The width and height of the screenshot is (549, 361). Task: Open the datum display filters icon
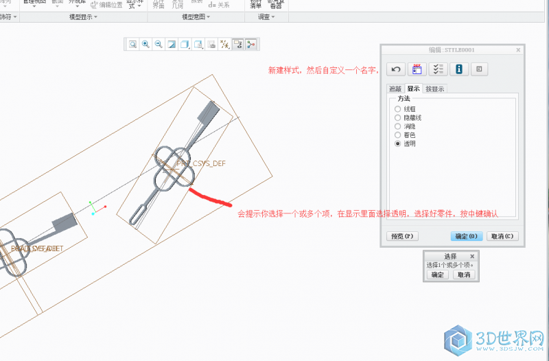[x=224, y=44]
